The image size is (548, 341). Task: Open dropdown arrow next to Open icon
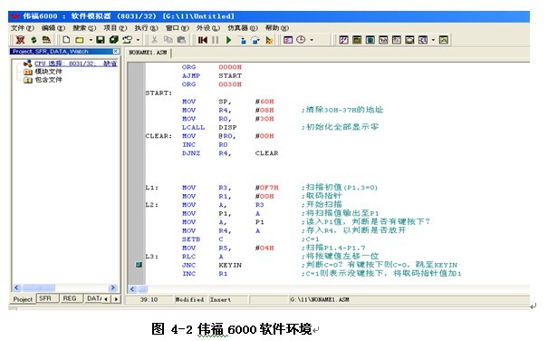point(91,40)
